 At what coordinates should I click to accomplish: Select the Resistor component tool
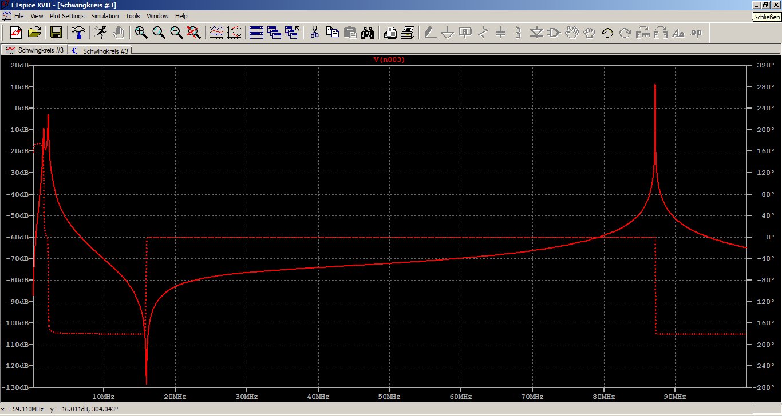(x=483, y=33)
